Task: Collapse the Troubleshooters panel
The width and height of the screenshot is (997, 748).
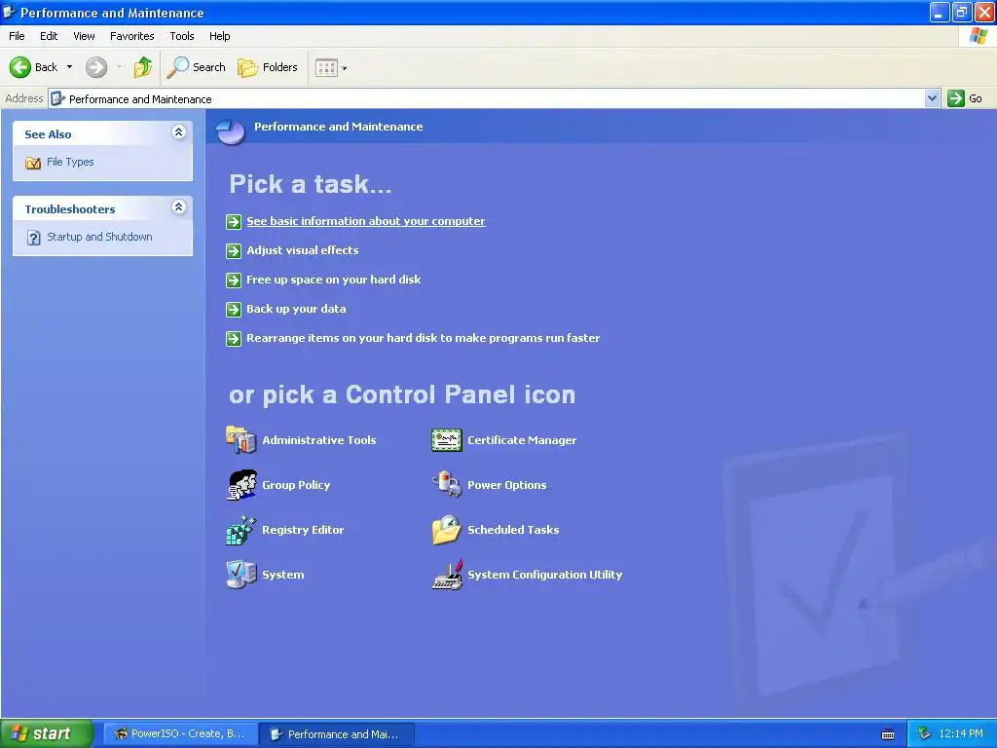Action: tap(179, 206)
